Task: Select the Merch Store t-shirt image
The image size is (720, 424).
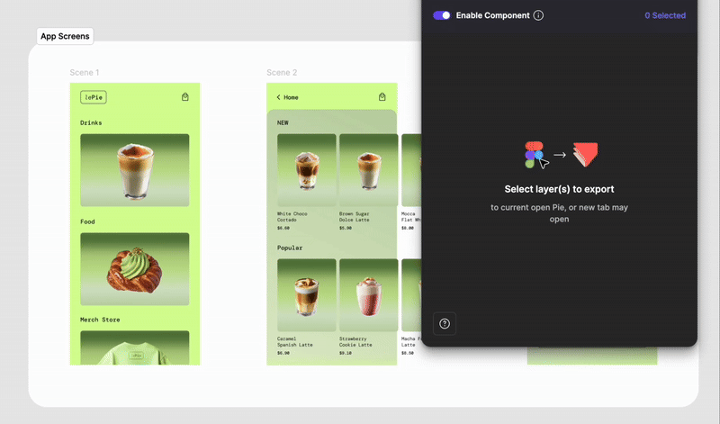Action: click(134, 347)
